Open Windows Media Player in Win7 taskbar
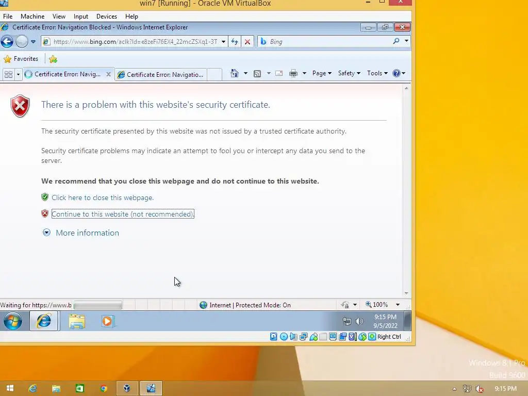The height and width of the screenshot is (396, 528). point(108,321)
